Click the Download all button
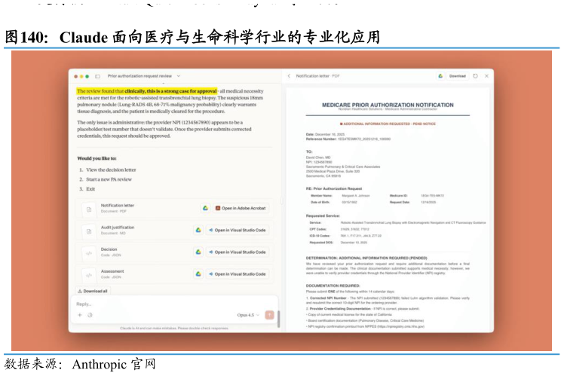Image resolution: width=564 pixels, height=376 pixels. click(x=93, y=291)
